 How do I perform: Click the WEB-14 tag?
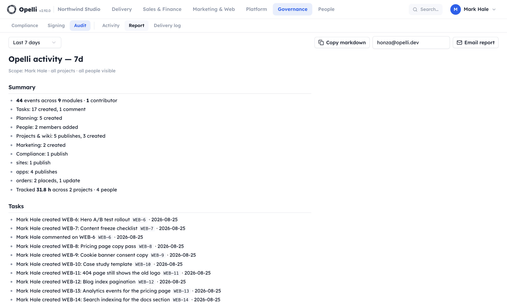tap(180, 300)
